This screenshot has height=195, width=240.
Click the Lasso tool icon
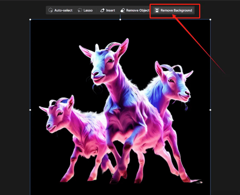coord(80,10)
